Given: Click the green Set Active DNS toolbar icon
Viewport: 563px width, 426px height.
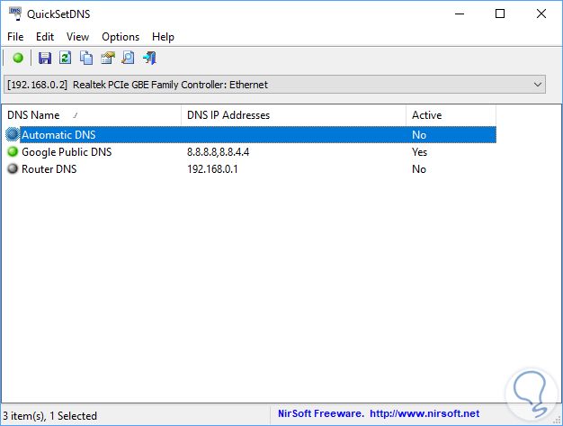Looking at the screenshot, I should pyautogui.click(x=18, y=59).
